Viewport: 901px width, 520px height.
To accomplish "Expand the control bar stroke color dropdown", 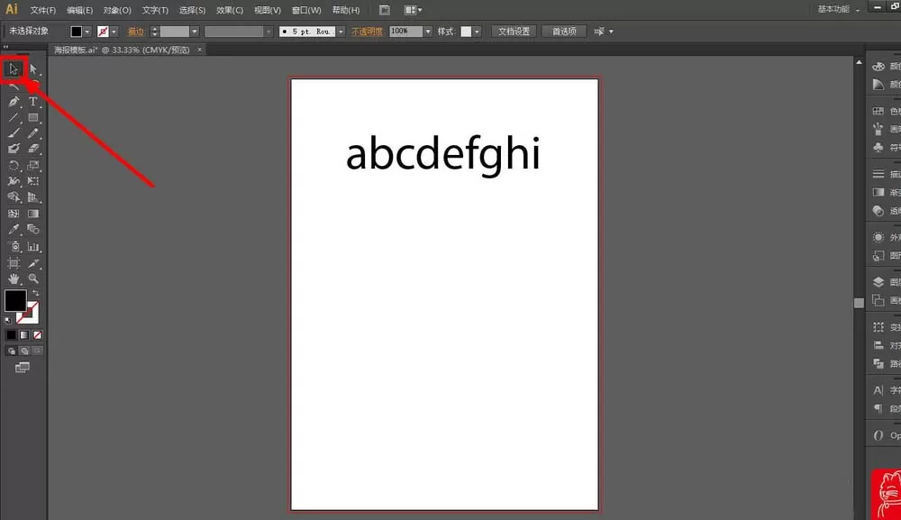I will coord(114,32).
